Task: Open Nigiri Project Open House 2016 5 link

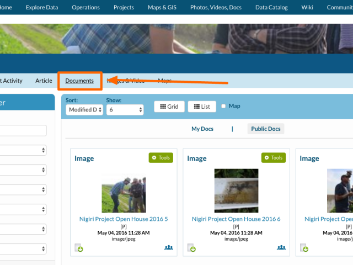Action: click(124, 219)
